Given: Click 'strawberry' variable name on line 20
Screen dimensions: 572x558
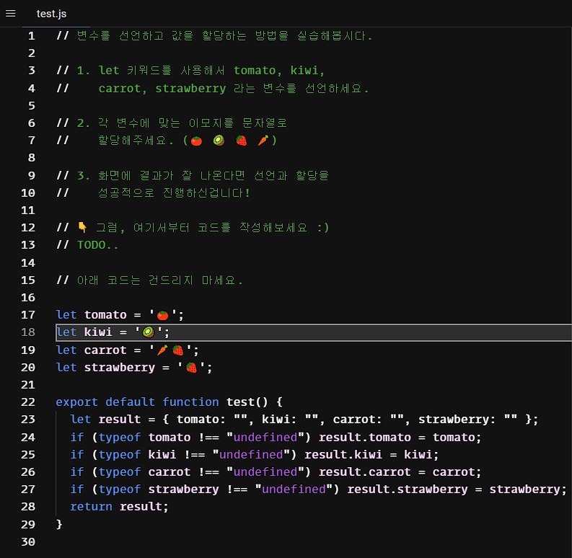Looking at the screenshot, I should click(120, 367).
